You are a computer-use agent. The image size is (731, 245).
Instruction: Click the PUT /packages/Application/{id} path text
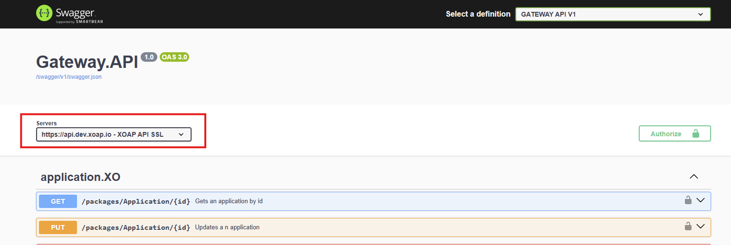136,227
